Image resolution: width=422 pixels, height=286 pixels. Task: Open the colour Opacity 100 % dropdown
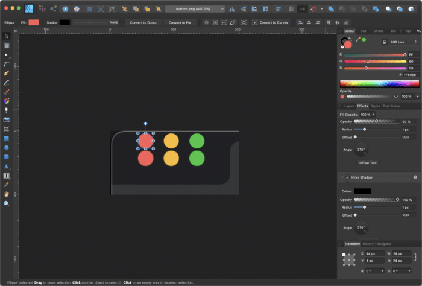point(417,97)
